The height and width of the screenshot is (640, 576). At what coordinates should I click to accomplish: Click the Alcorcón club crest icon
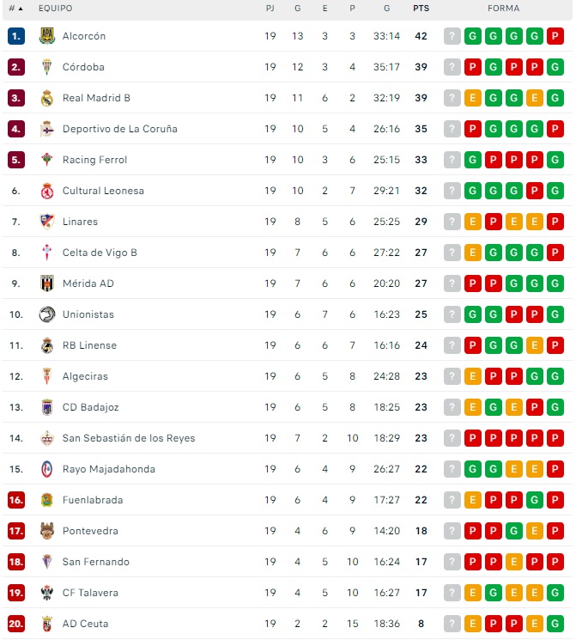47,36
